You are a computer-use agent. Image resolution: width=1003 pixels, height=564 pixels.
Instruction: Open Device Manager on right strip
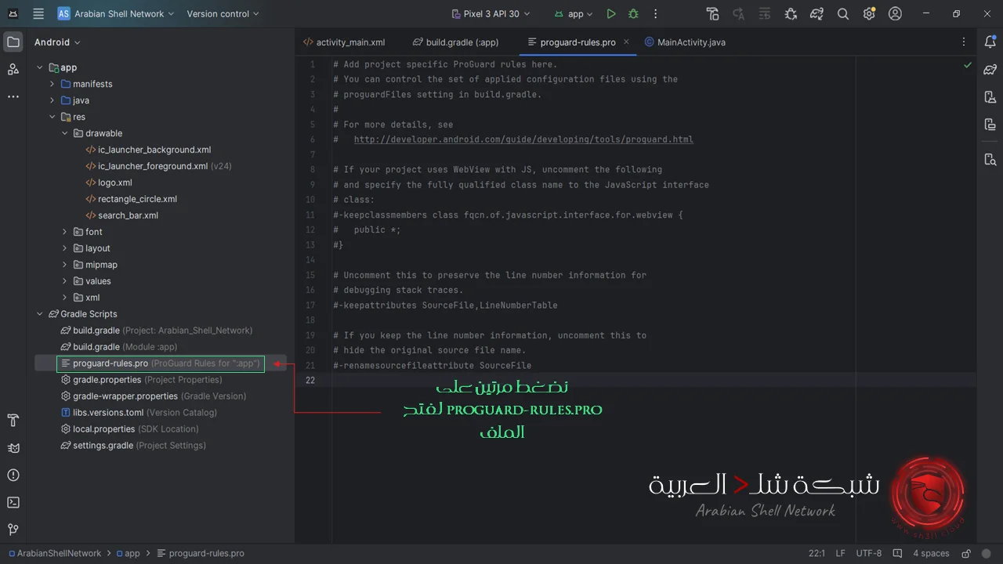[990, 97]
